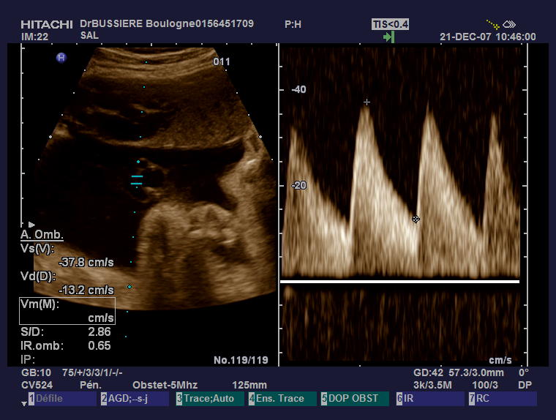Click the TIS<0.4 indicator
Viewport: 556px width, 420px height.
point(390,24)
